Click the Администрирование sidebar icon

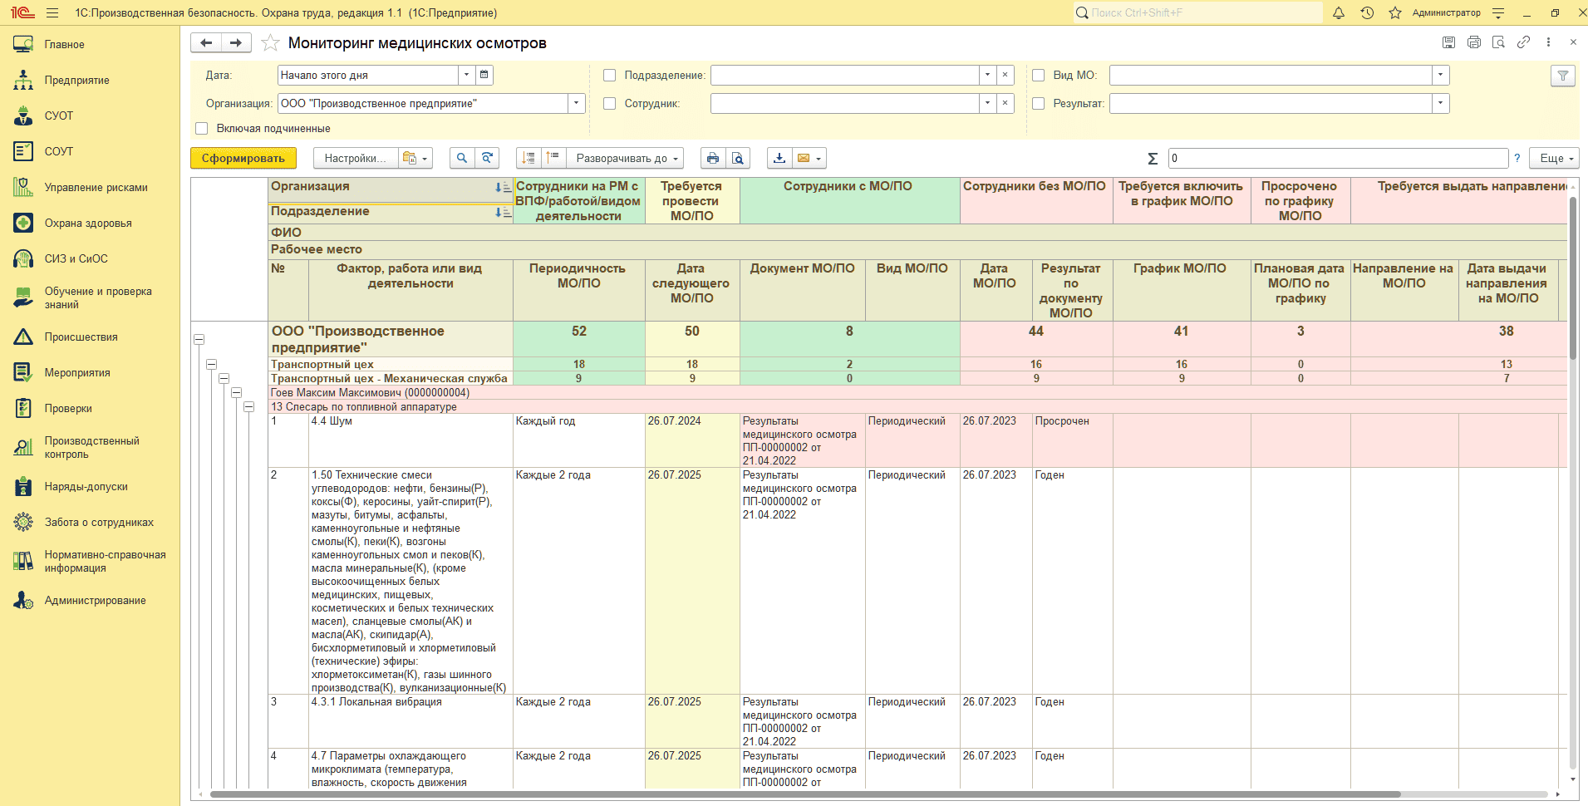[x=23, y=600]
